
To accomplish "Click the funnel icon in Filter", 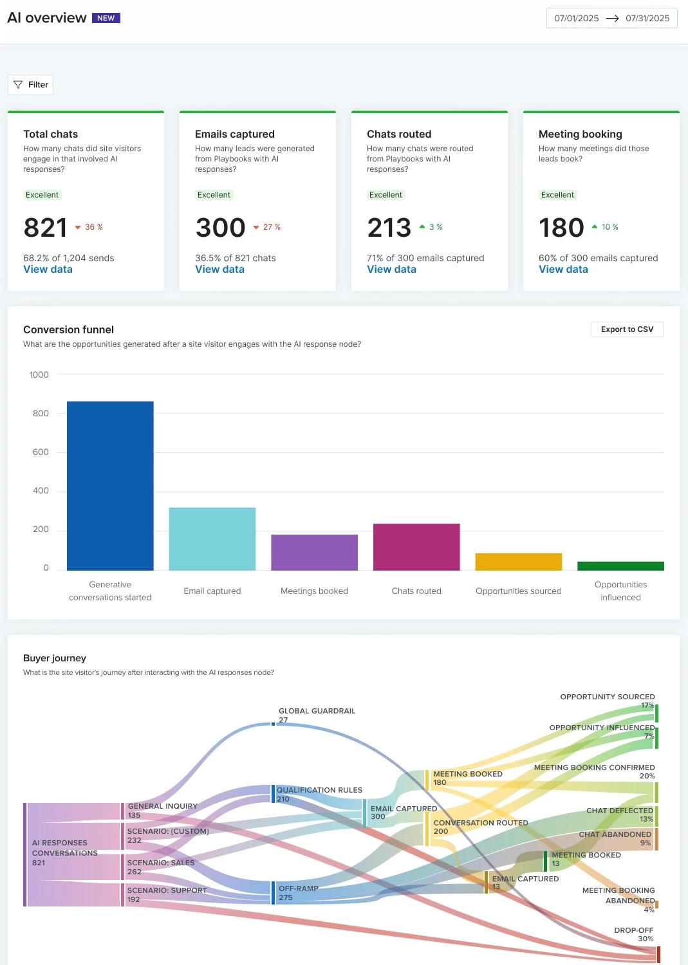I will coord(18,85).
